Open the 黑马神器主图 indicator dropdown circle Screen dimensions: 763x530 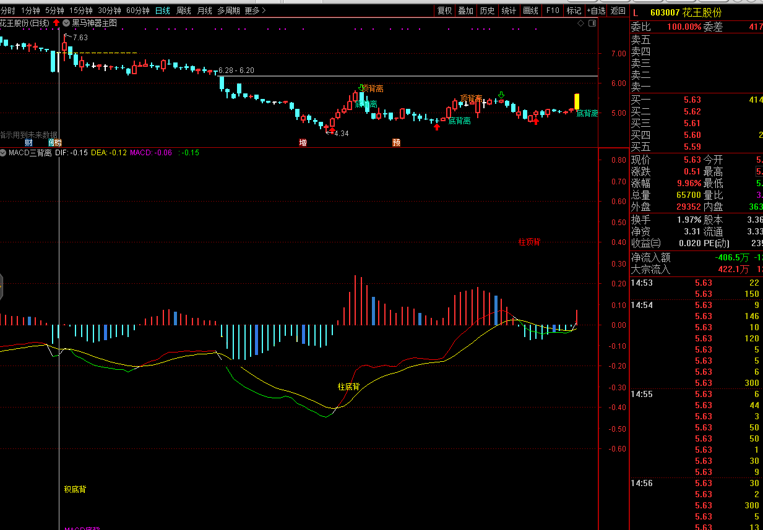(x=66, y=23)
